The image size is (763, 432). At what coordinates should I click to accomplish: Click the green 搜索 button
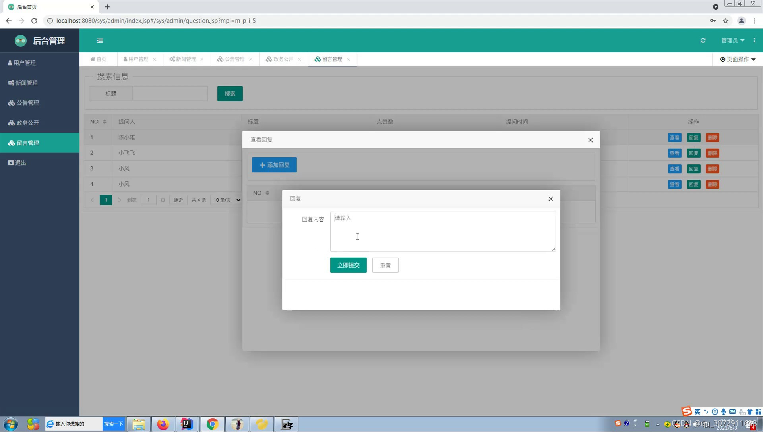click(x=230, y=94)
